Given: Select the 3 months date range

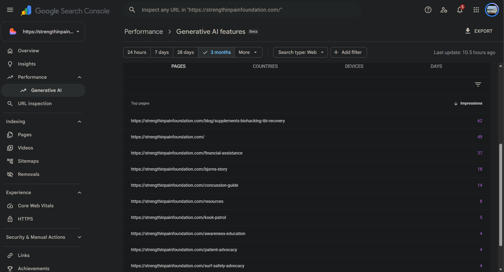Looking at the screenshot, I should [x=216, y=52].
